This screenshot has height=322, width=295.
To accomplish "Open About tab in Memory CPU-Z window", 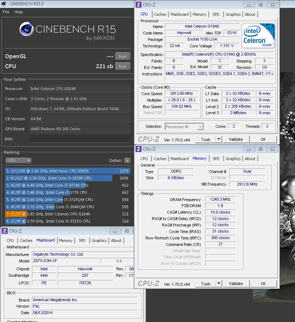I will click(x=250, y=159).
